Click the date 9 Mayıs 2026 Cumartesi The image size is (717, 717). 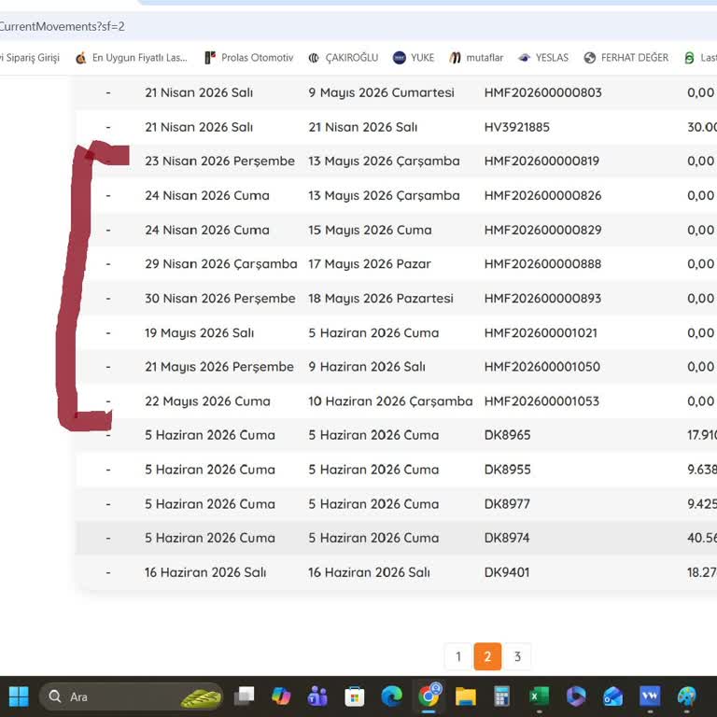point(381,92)
